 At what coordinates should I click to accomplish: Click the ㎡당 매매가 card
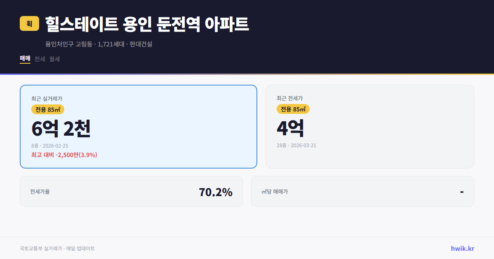tap(362, 191)
